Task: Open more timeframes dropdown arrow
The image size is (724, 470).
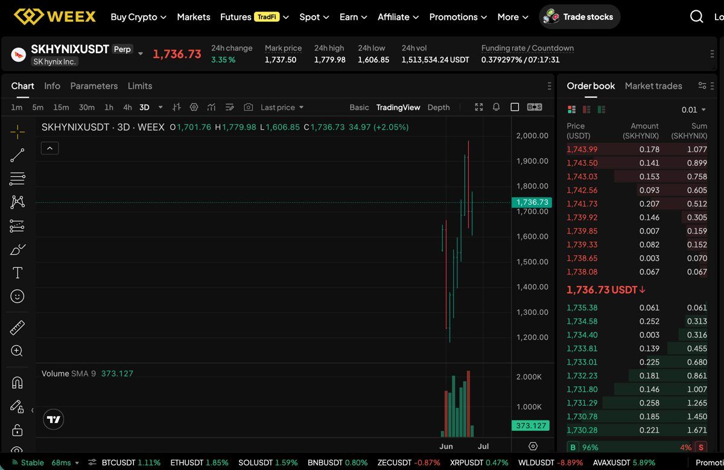Action: pyautogui.click(x=160, y=107)
